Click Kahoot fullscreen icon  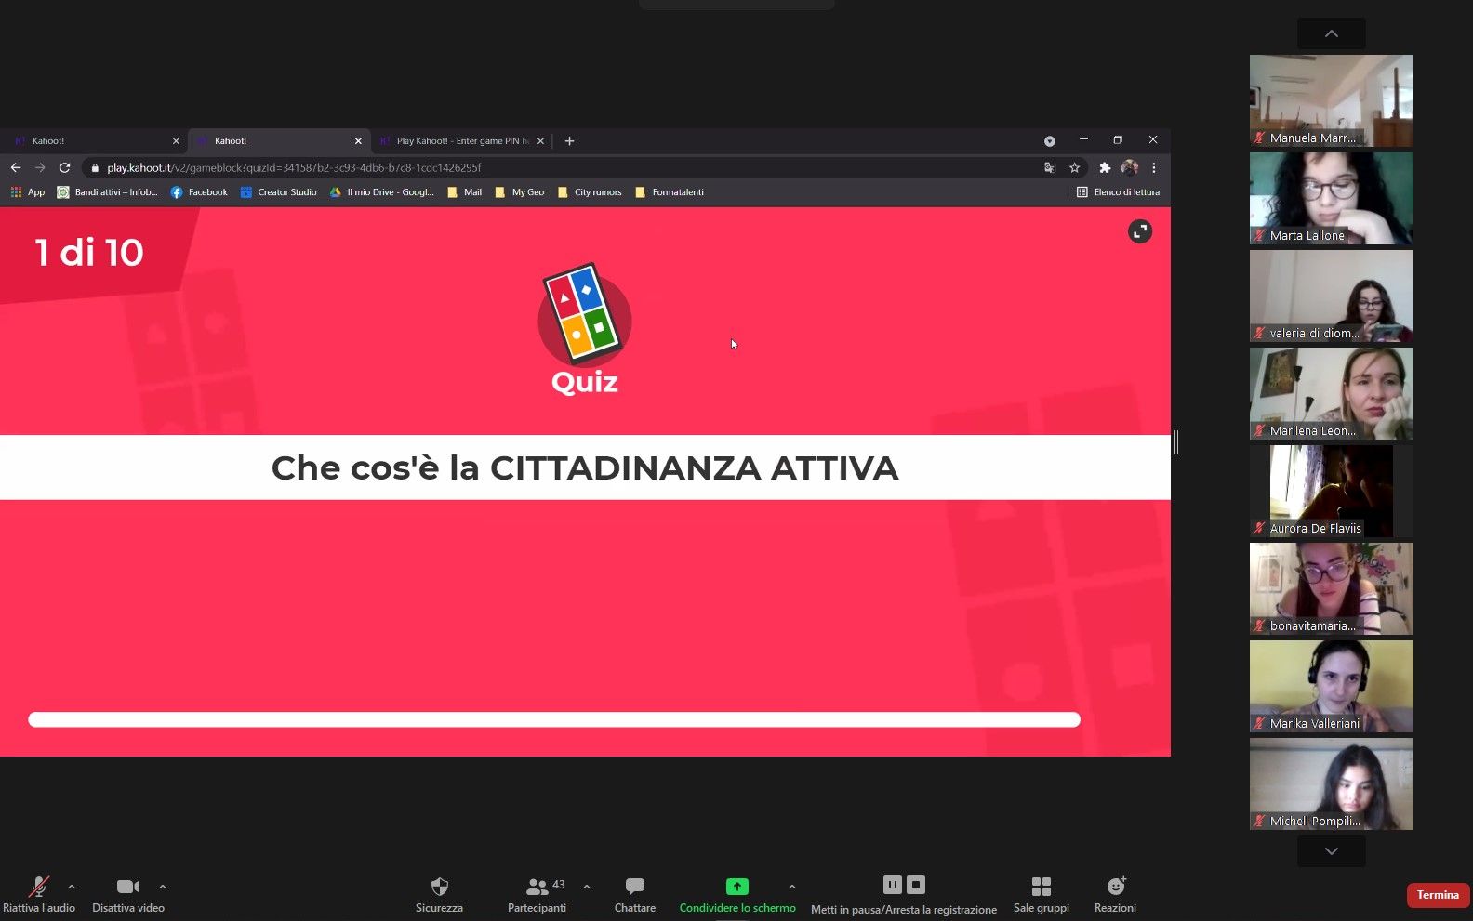pyautogui.click(x=1139, y=231)
